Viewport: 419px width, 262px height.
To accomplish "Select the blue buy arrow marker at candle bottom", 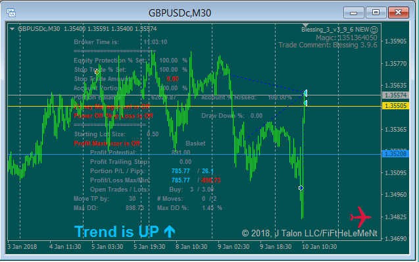I will click(301, 188).
